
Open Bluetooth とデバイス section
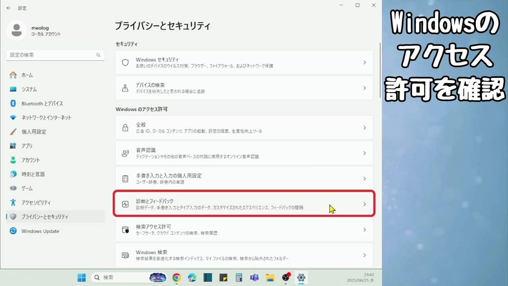[x=56, y=103]
